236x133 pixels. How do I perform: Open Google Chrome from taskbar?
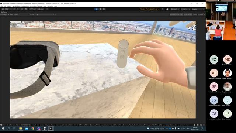click(x=33, y=129)
